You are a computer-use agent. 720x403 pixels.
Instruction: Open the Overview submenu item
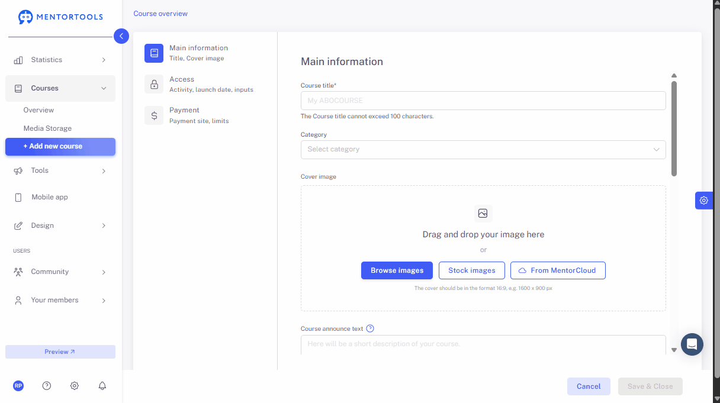pos(38,110)
